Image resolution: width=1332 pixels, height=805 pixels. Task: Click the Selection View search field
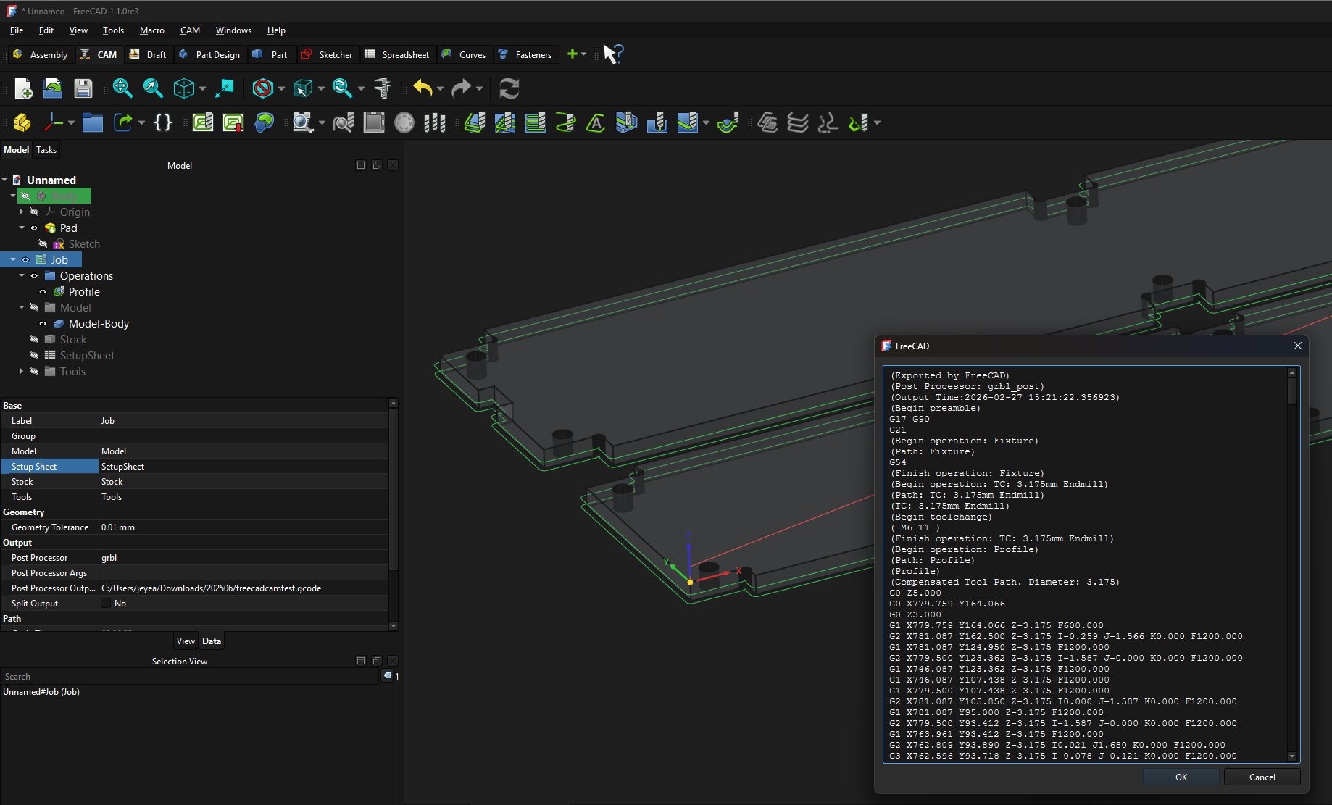(x=190, y=677)
